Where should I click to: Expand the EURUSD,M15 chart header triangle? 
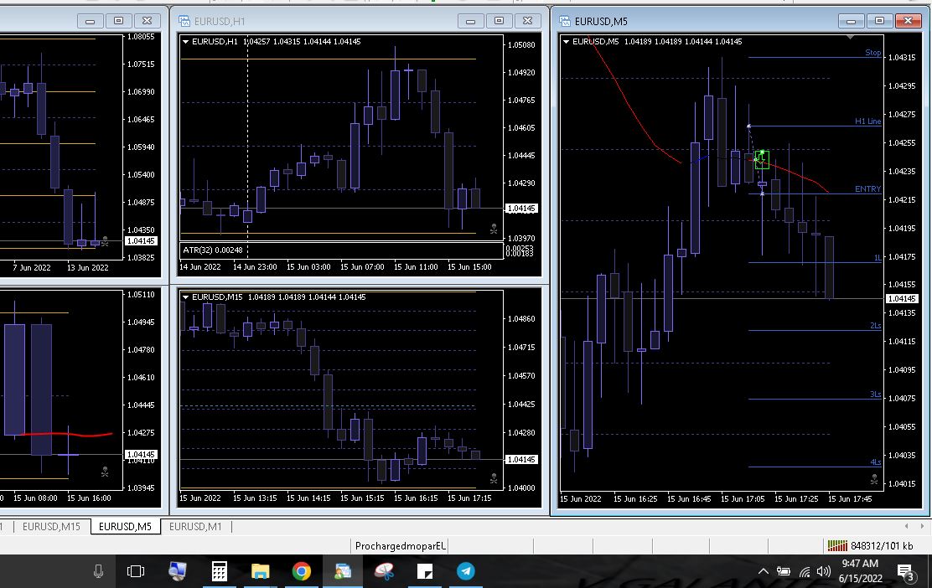coord(185,297)
